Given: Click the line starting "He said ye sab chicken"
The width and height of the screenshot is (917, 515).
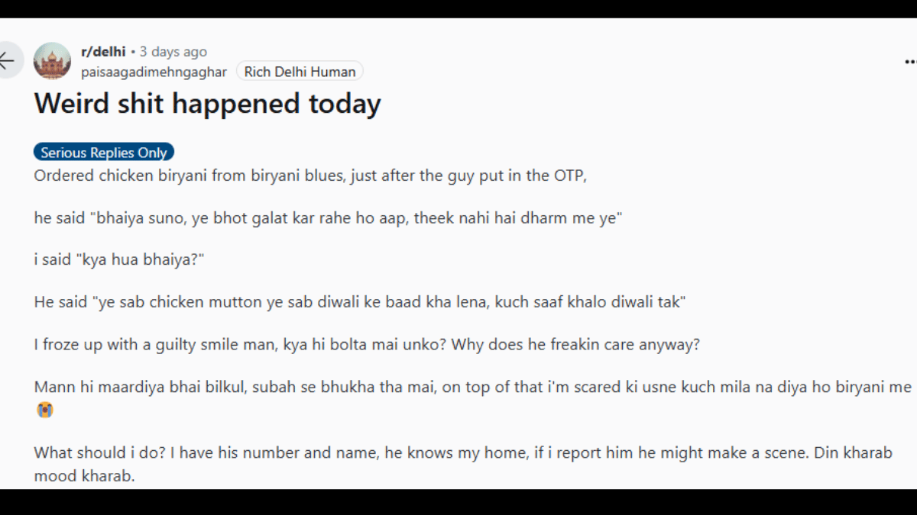Looking at the screenshot, I should click(x=360, y=302).
